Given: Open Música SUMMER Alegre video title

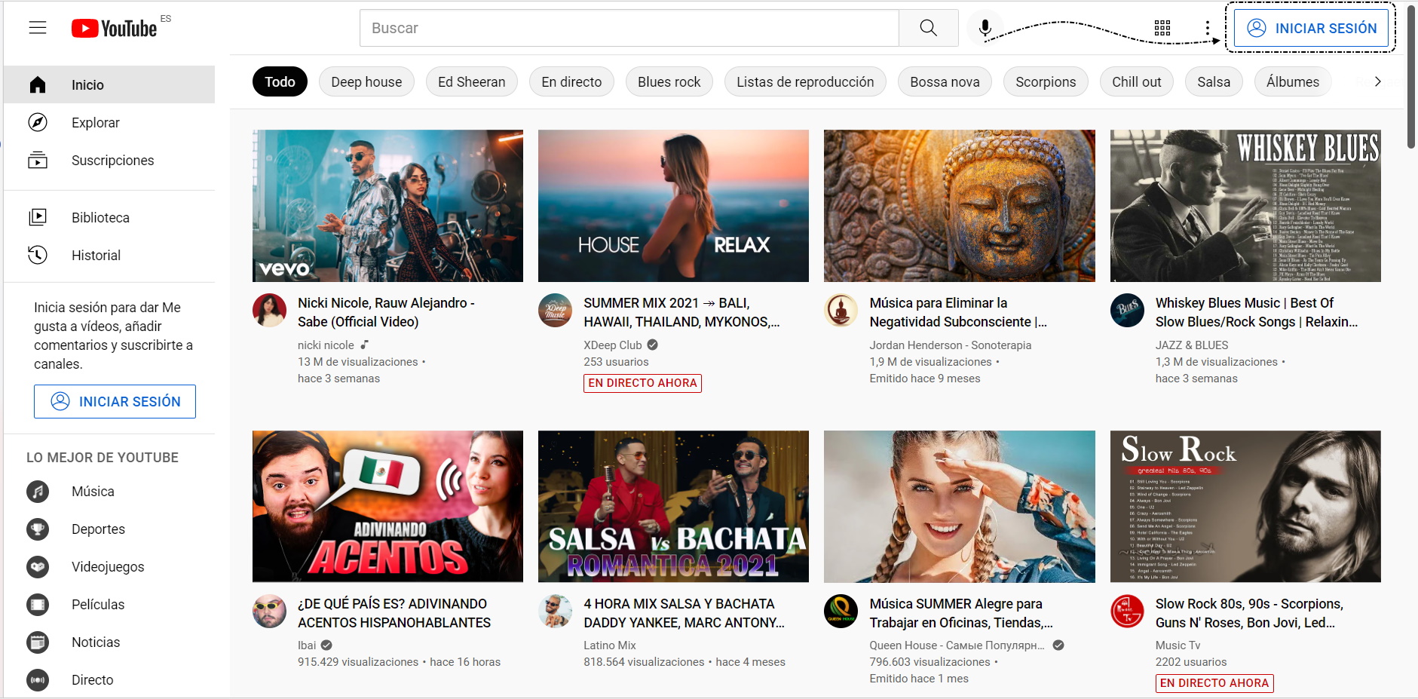Looking at the screenshot, I should [961, 613].
